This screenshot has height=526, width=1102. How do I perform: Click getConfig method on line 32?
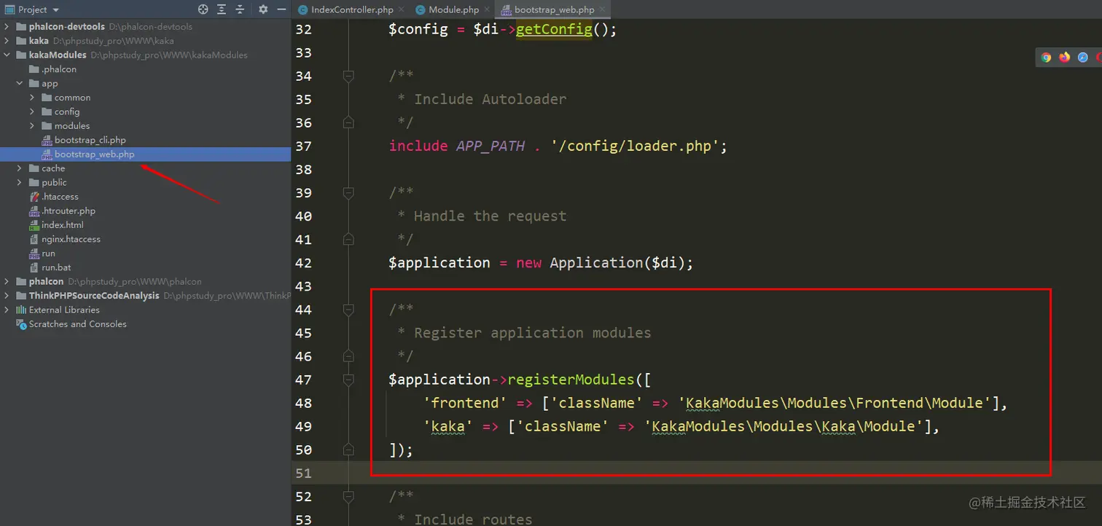click(x=554, y=30)
